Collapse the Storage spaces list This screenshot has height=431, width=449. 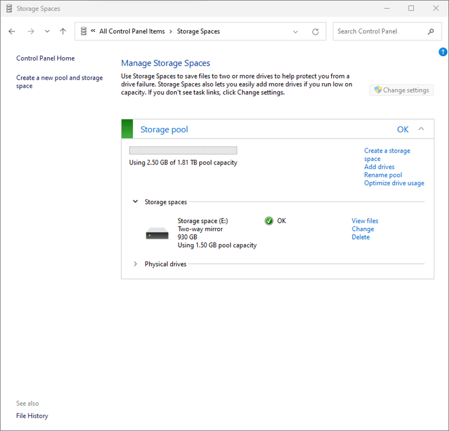pos(135,201)
